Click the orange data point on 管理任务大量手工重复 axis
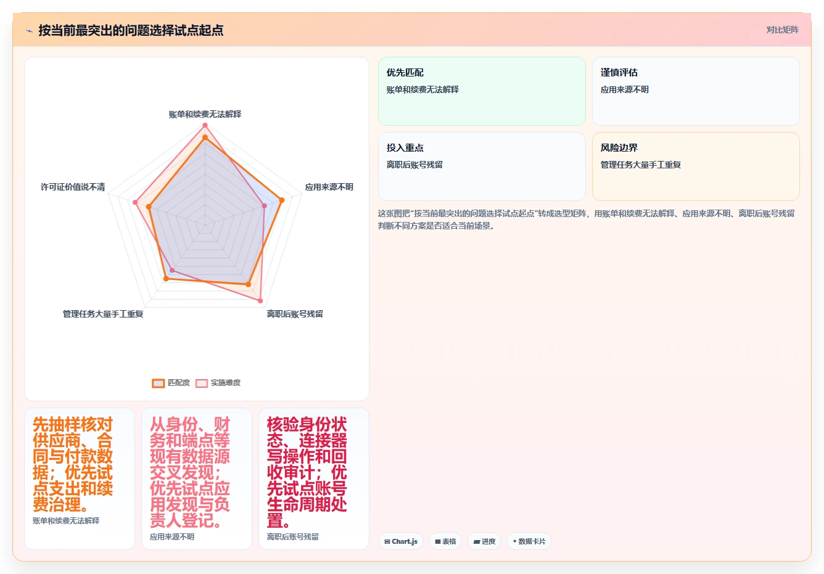The height and width of the screenshot is (574, 824). (x=166, y=279)
